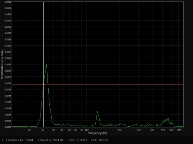Click the small bump at 200 Hz
Viewport: 193px width, 144px height.
pos(120,124)
